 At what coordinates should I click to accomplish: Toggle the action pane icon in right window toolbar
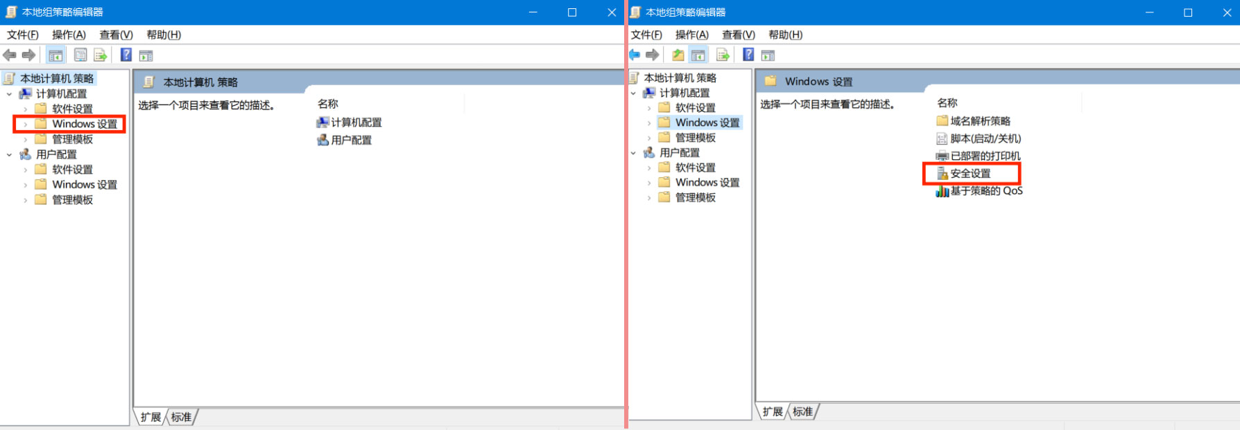click(768, 55)
